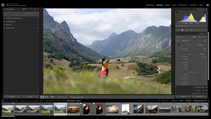The image size is (211, 119).
Task: Adjust the Temperatura slider handle
Action: [193, 49]
